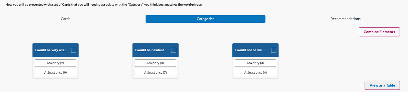This screenshot has width=410, height=92.
Task: Open Majority (0) under 'I would not be willi...'
Action: pos(255,63)
